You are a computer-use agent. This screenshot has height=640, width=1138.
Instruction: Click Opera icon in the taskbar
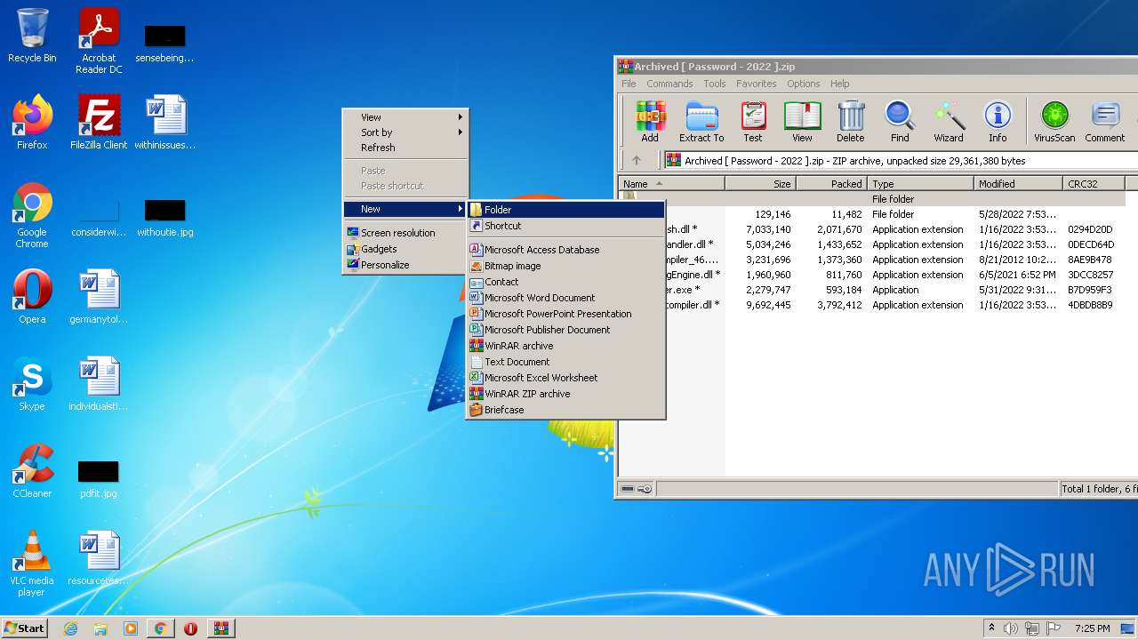(x=190, y=628)
